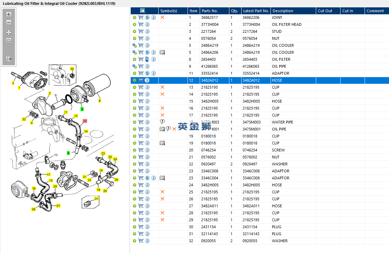Image resolution: width=389 pixels, height=253 pixels.
Task: Select part number 3346C004 in Parts No. column
Action: coord(209,178)
